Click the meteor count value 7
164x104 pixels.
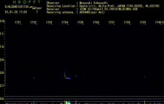[37, 12]
